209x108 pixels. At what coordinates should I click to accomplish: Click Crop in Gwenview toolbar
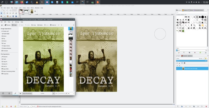tap(33, 25)
